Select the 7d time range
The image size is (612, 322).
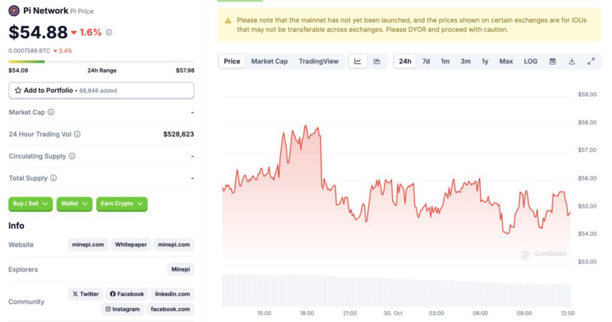(x=426, y=61)
